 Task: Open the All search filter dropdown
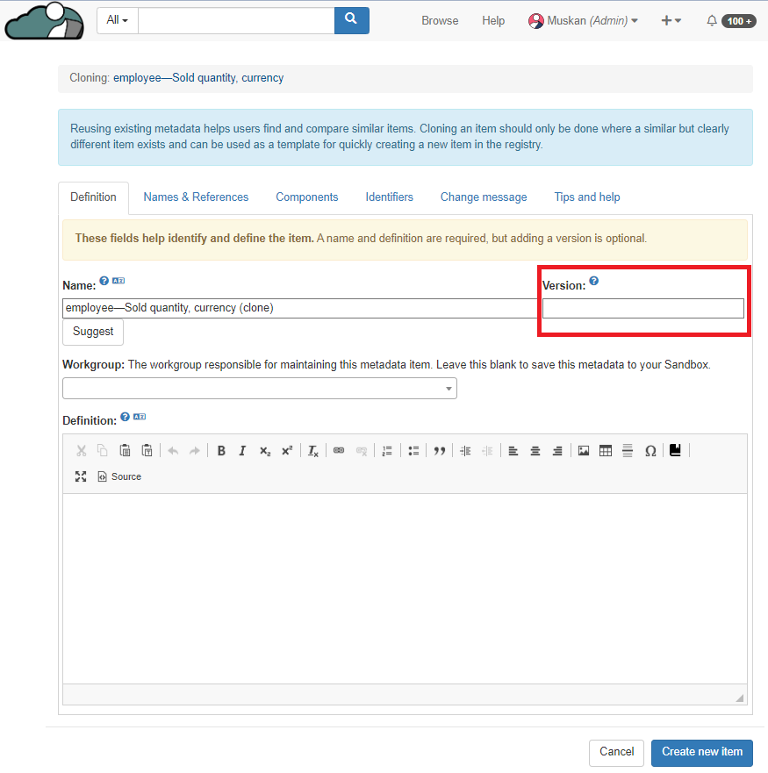tap(117, 20)
